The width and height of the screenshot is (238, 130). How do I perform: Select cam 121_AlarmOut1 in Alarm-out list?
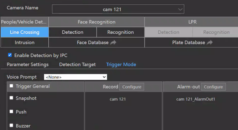point(195,99)
